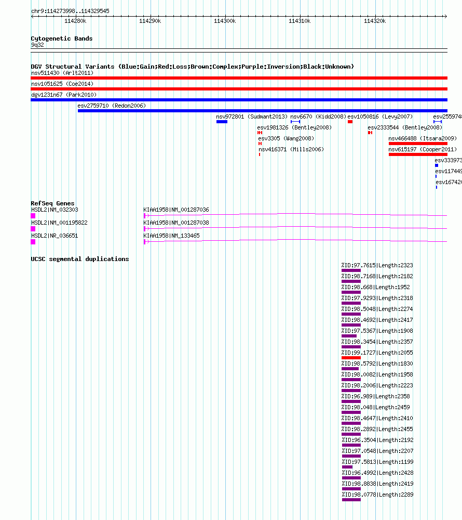Open esv3305 (Wang2008) variant
The image size is (462, 520).
[286, 139]
